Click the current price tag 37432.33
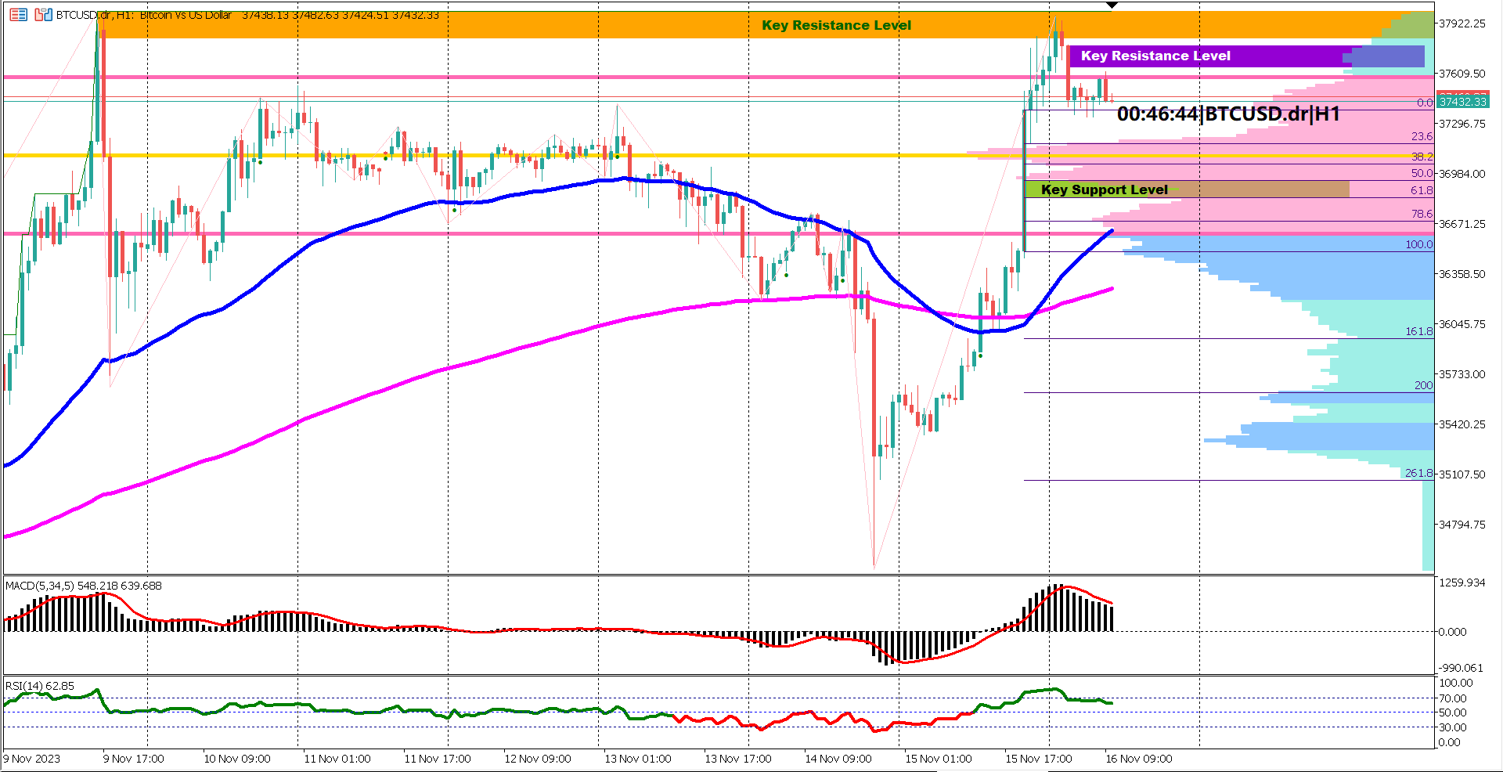 tap(1462, 102)
